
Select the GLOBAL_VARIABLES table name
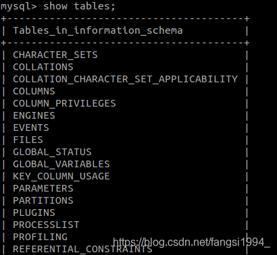[61, 164]
